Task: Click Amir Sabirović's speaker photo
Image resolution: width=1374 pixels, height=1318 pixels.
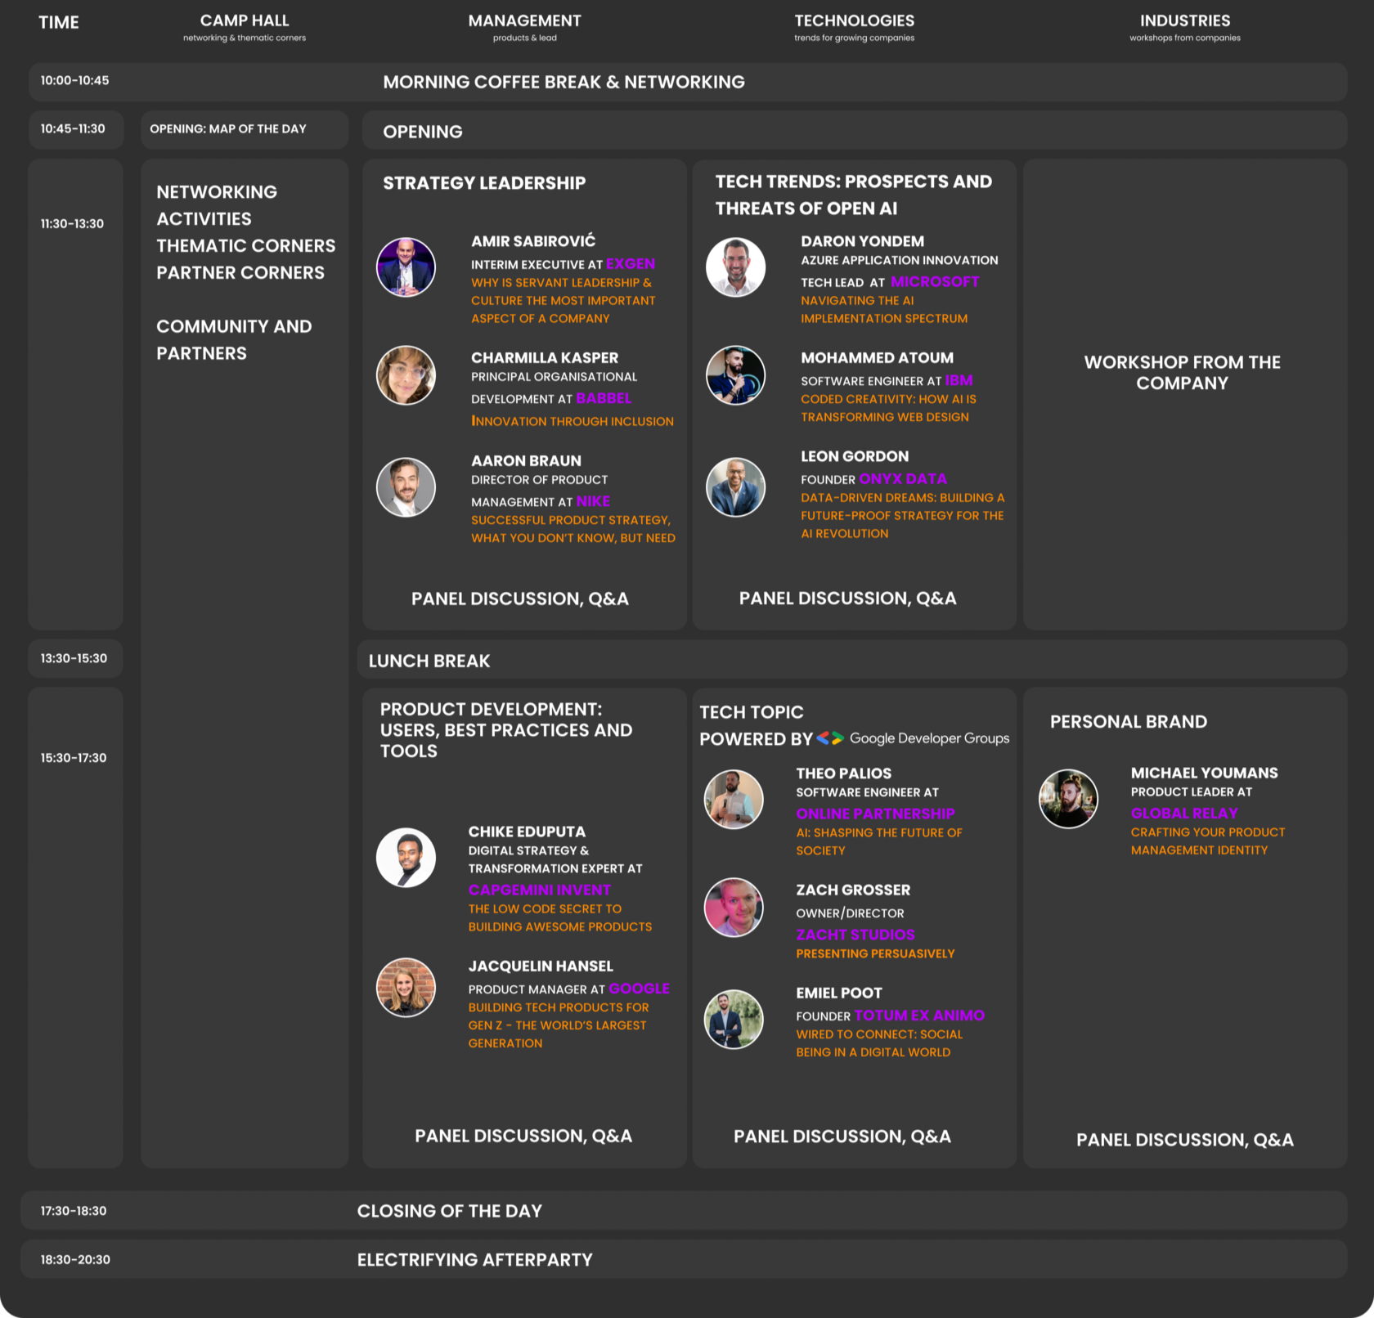Action: coord(406,267)
